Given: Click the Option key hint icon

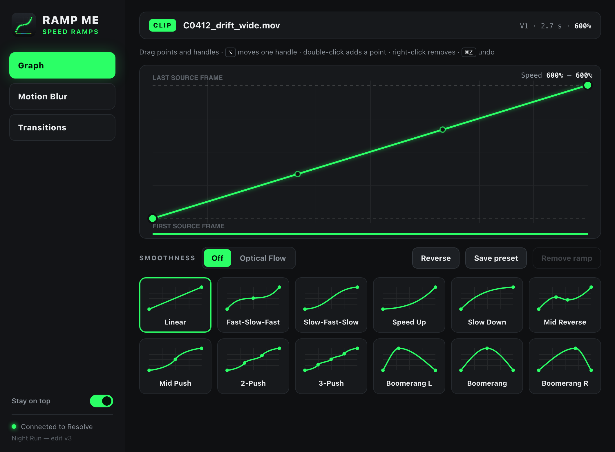Looking at the screenshot, I should tap(230, 52).
